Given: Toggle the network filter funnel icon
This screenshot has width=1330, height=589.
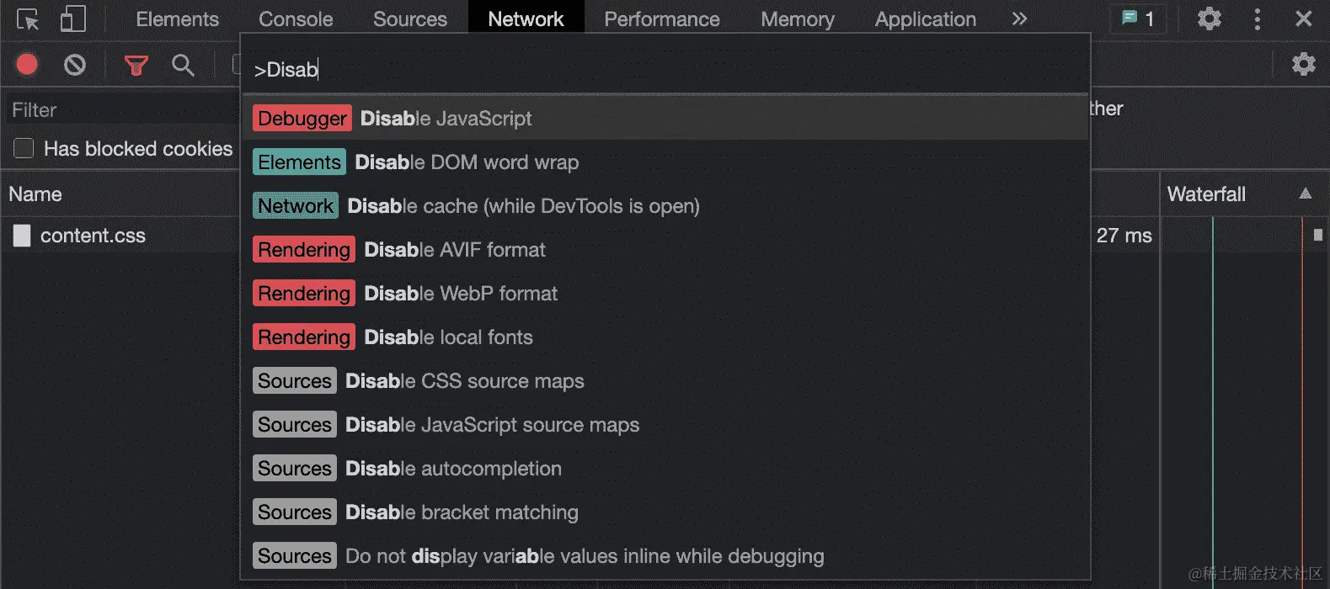Looking at the screenshot, I should point(136,65).
